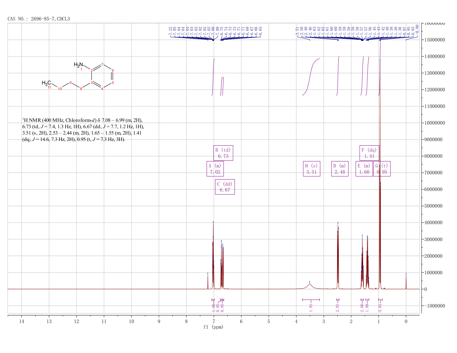Screen dimensions: 457x353
Task: Click the y-axis label 15000000
Action: pos(435,40)
